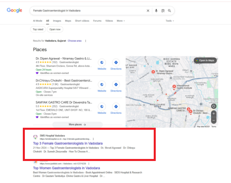
Task: Switch to AI Mode tab
Action: click(x=38, y=21)
